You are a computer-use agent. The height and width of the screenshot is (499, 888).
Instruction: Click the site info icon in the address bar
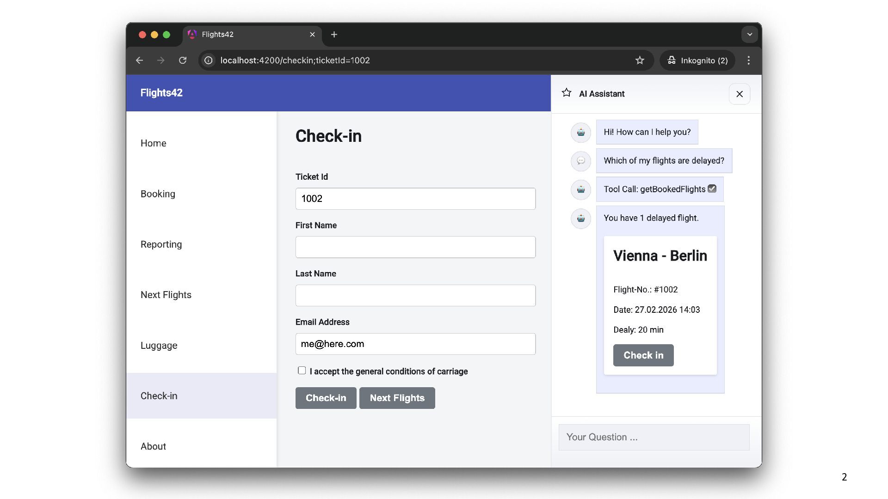coord(209,61)
